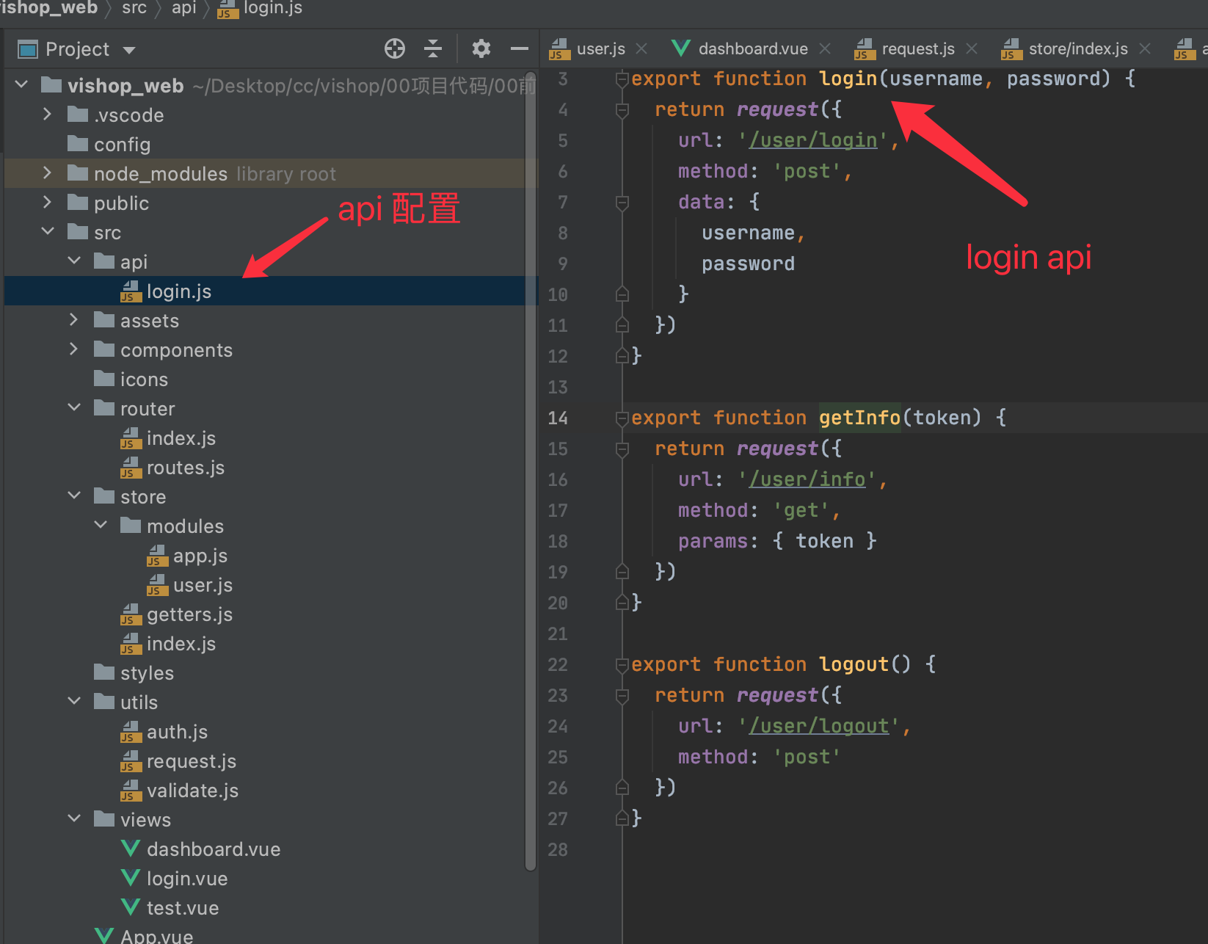The height and width of the screenshot is (944, 1208).
Task: Open user.js in store modules
Action: pyautogui.click(x=190, y=585)
